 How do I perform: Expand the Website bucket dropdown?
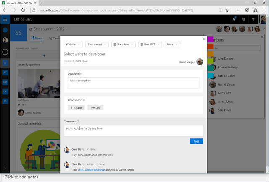73,44
